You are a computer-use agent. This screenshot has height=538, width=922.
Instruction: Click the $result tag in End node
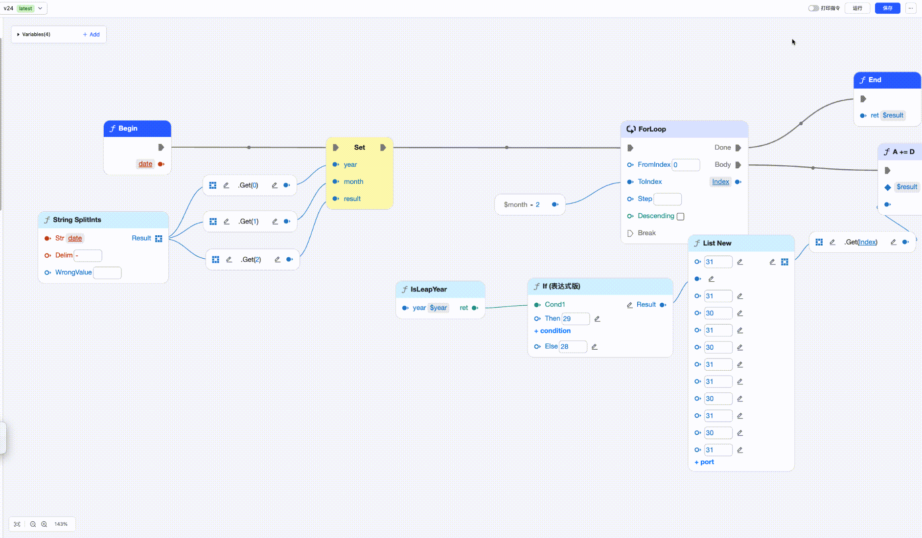[x=893, y=115]
